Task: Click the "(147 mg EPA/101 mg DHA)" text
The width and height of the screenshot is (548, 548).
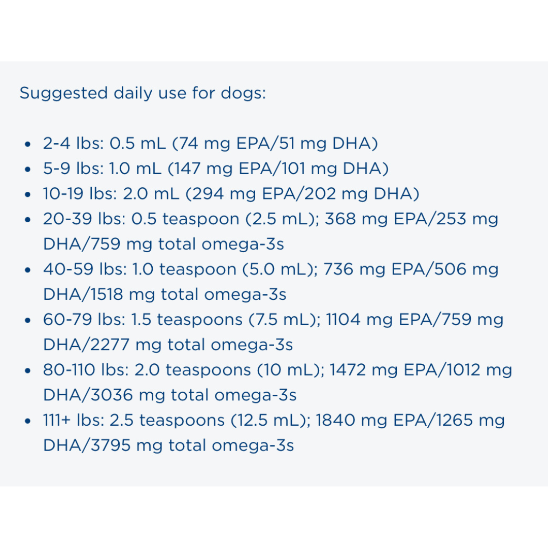Action: (278, 169)
